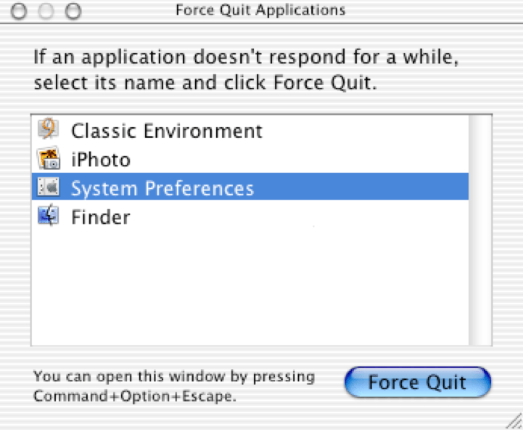Choose the System Preferences row text
The image size is (523, 430).
(x=162, y=189)
